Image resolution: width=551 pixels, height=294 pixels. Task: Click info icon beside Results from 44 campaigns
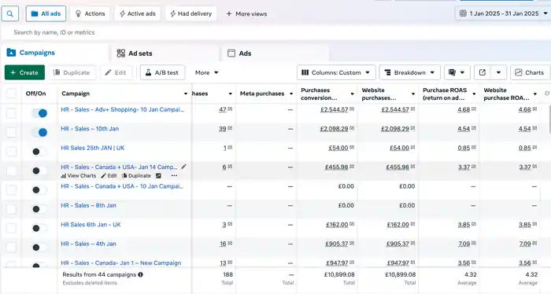click(141, 274)
